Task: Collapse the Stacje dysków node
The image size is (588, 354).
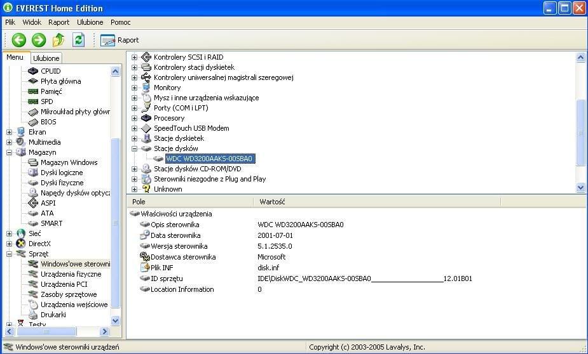Action: 134,148
